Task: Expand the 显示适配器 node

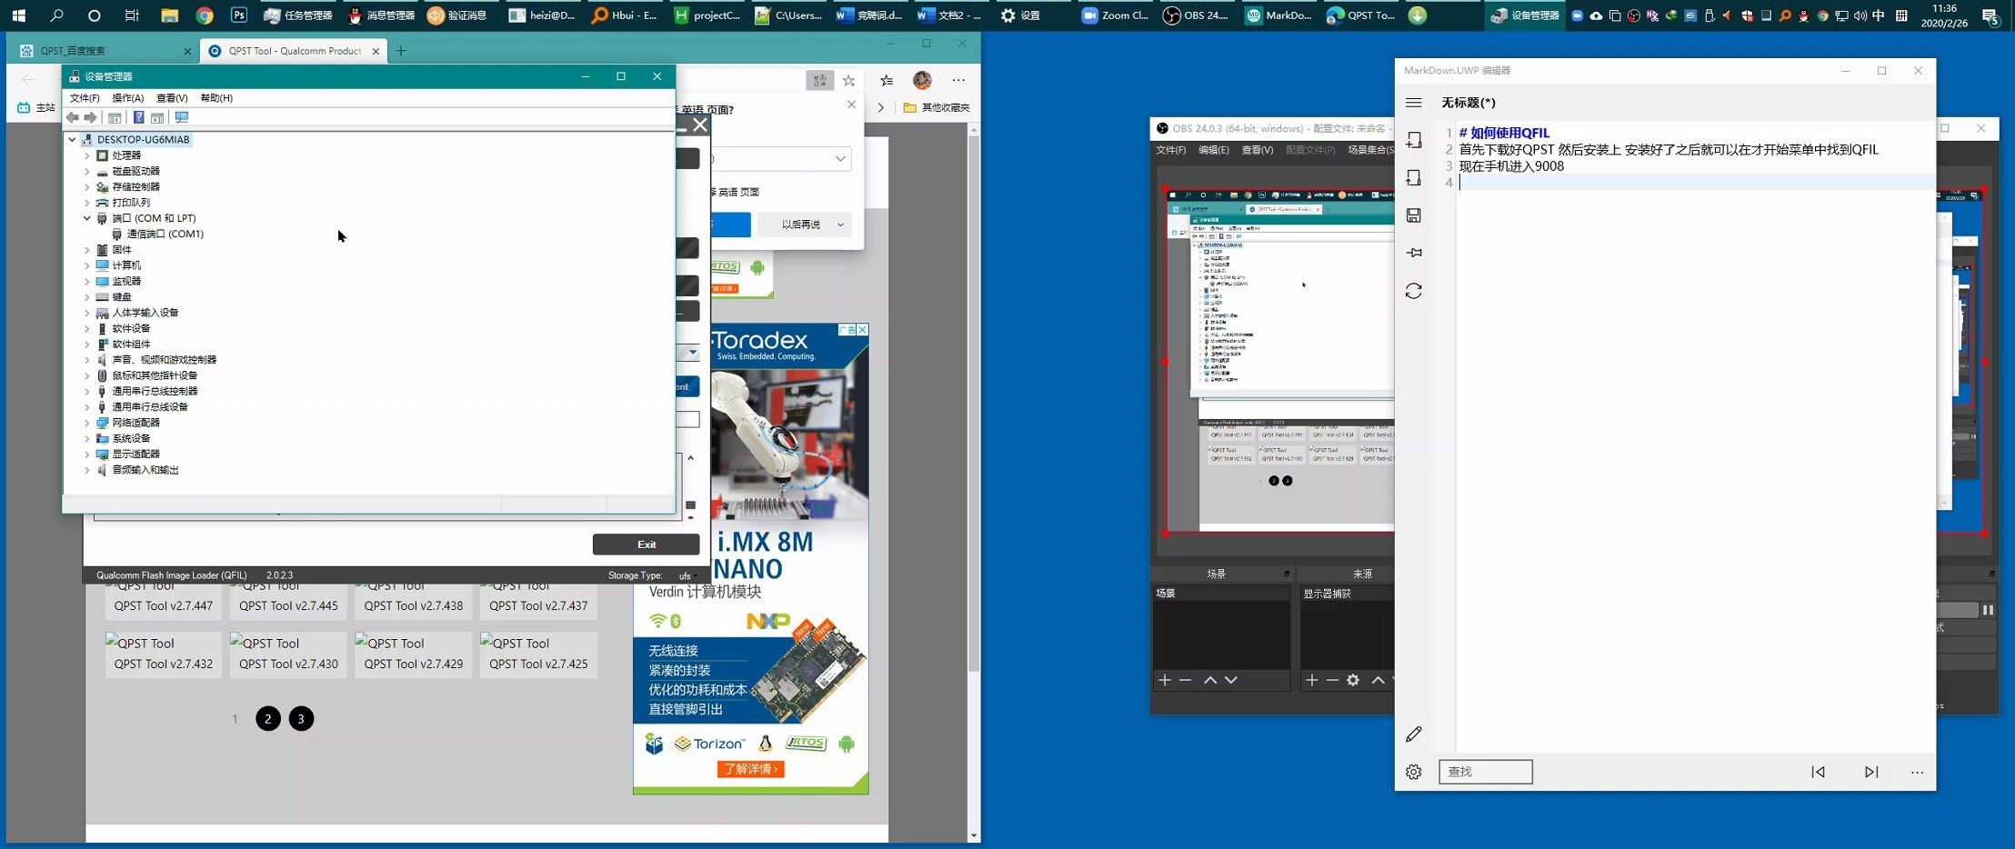Action: pyautogui.click(x=87, y=454)
